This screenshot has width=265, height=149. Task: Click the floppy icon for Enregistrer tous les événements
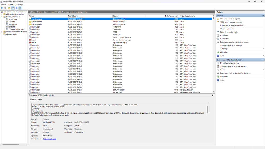218,42
